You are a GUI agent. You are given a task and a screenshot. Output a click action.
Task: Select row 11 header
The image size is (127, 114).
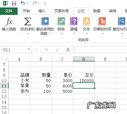4,86
